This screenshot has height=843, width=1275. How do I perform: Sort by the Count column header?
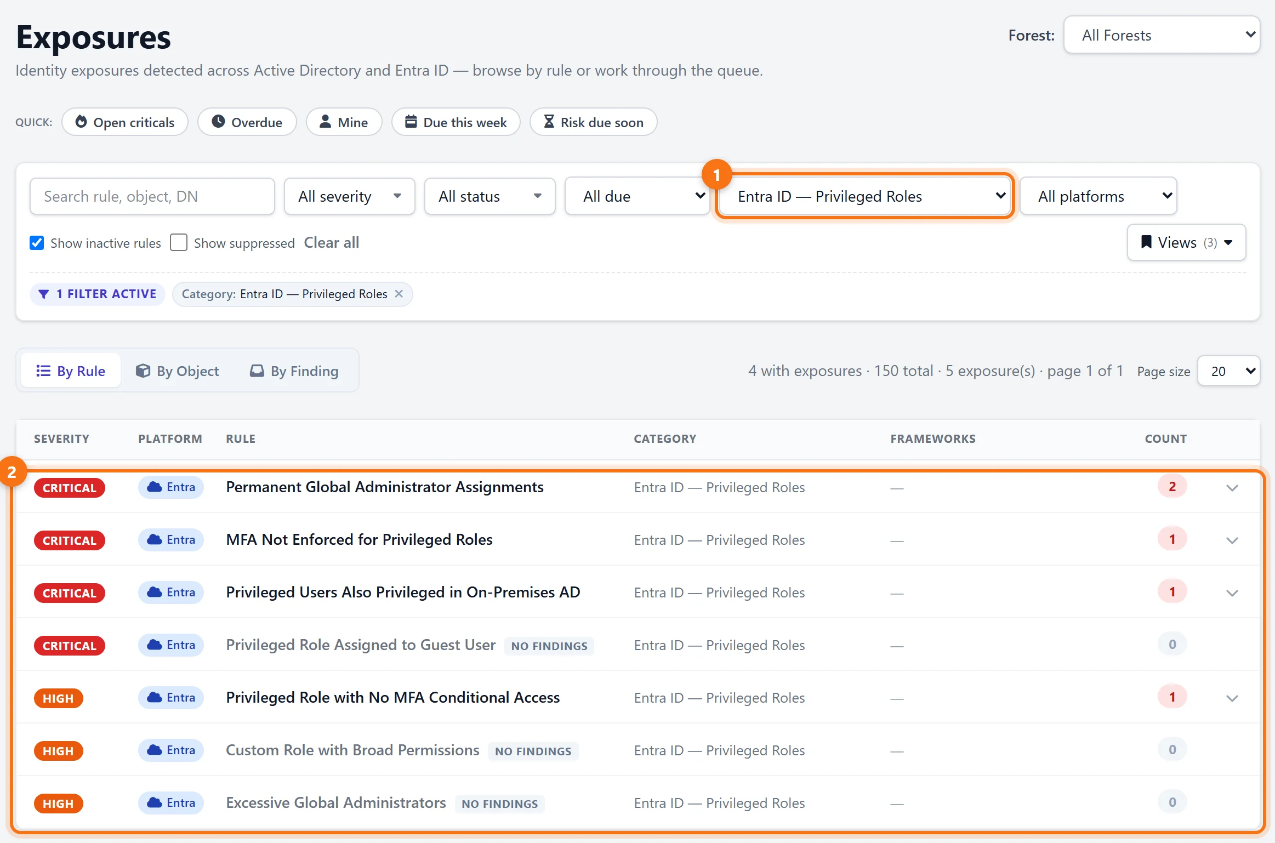click(1165, 438)
